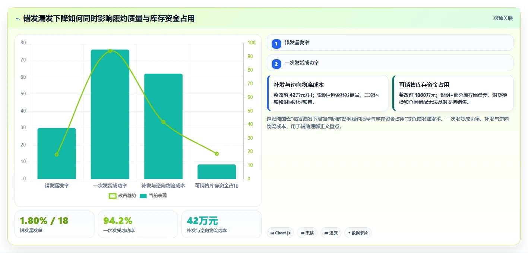The image size is (528, 253).
Task: Click the x-axis label 一次发货成功率
Action: pos(110,186)
